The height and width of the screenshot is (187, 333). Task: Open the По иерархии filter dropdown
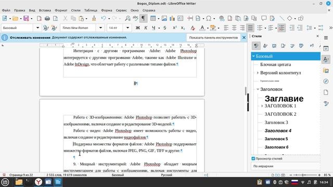pyautogui.click(x=286, y=166)
